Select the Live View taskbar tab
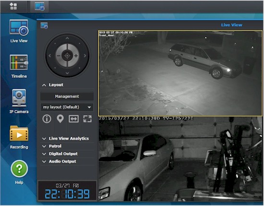Viewport: 264px width, 206px height. click(x=39, y=7)
